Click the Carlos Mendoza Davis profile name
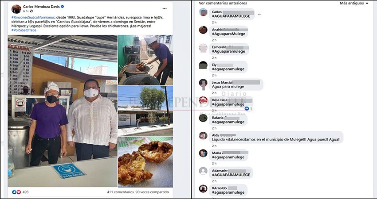Image resolution: width=377 pixels, height=199 pixels. click(x=41, y=7)
